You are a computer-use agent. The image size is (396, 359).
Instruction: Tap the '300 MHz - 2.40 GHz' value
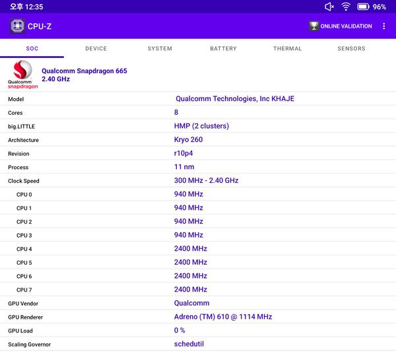tap(206, 181)
